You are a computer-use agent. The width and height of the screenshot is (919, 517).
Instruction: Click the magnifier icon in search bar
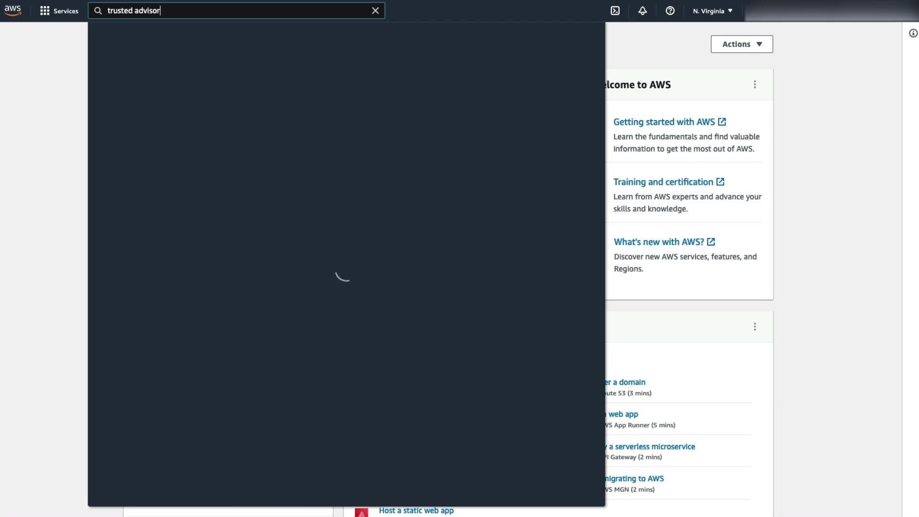click(x=98, y=11)
